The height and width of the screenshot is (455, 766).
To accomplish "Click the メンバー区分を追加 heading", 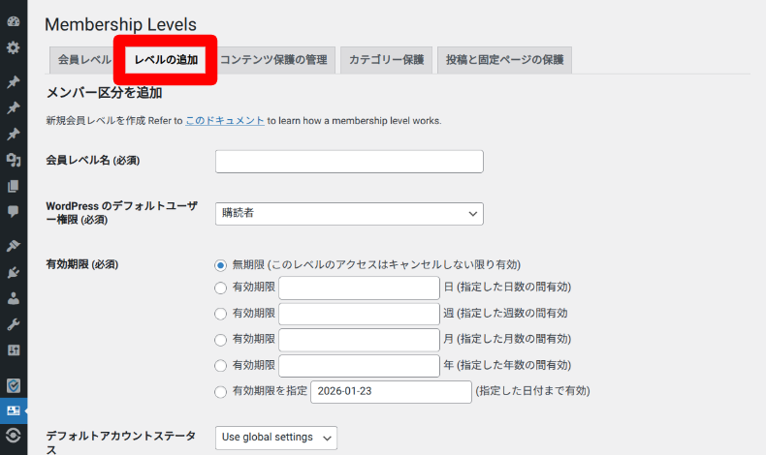I will [x=104, y=93].
